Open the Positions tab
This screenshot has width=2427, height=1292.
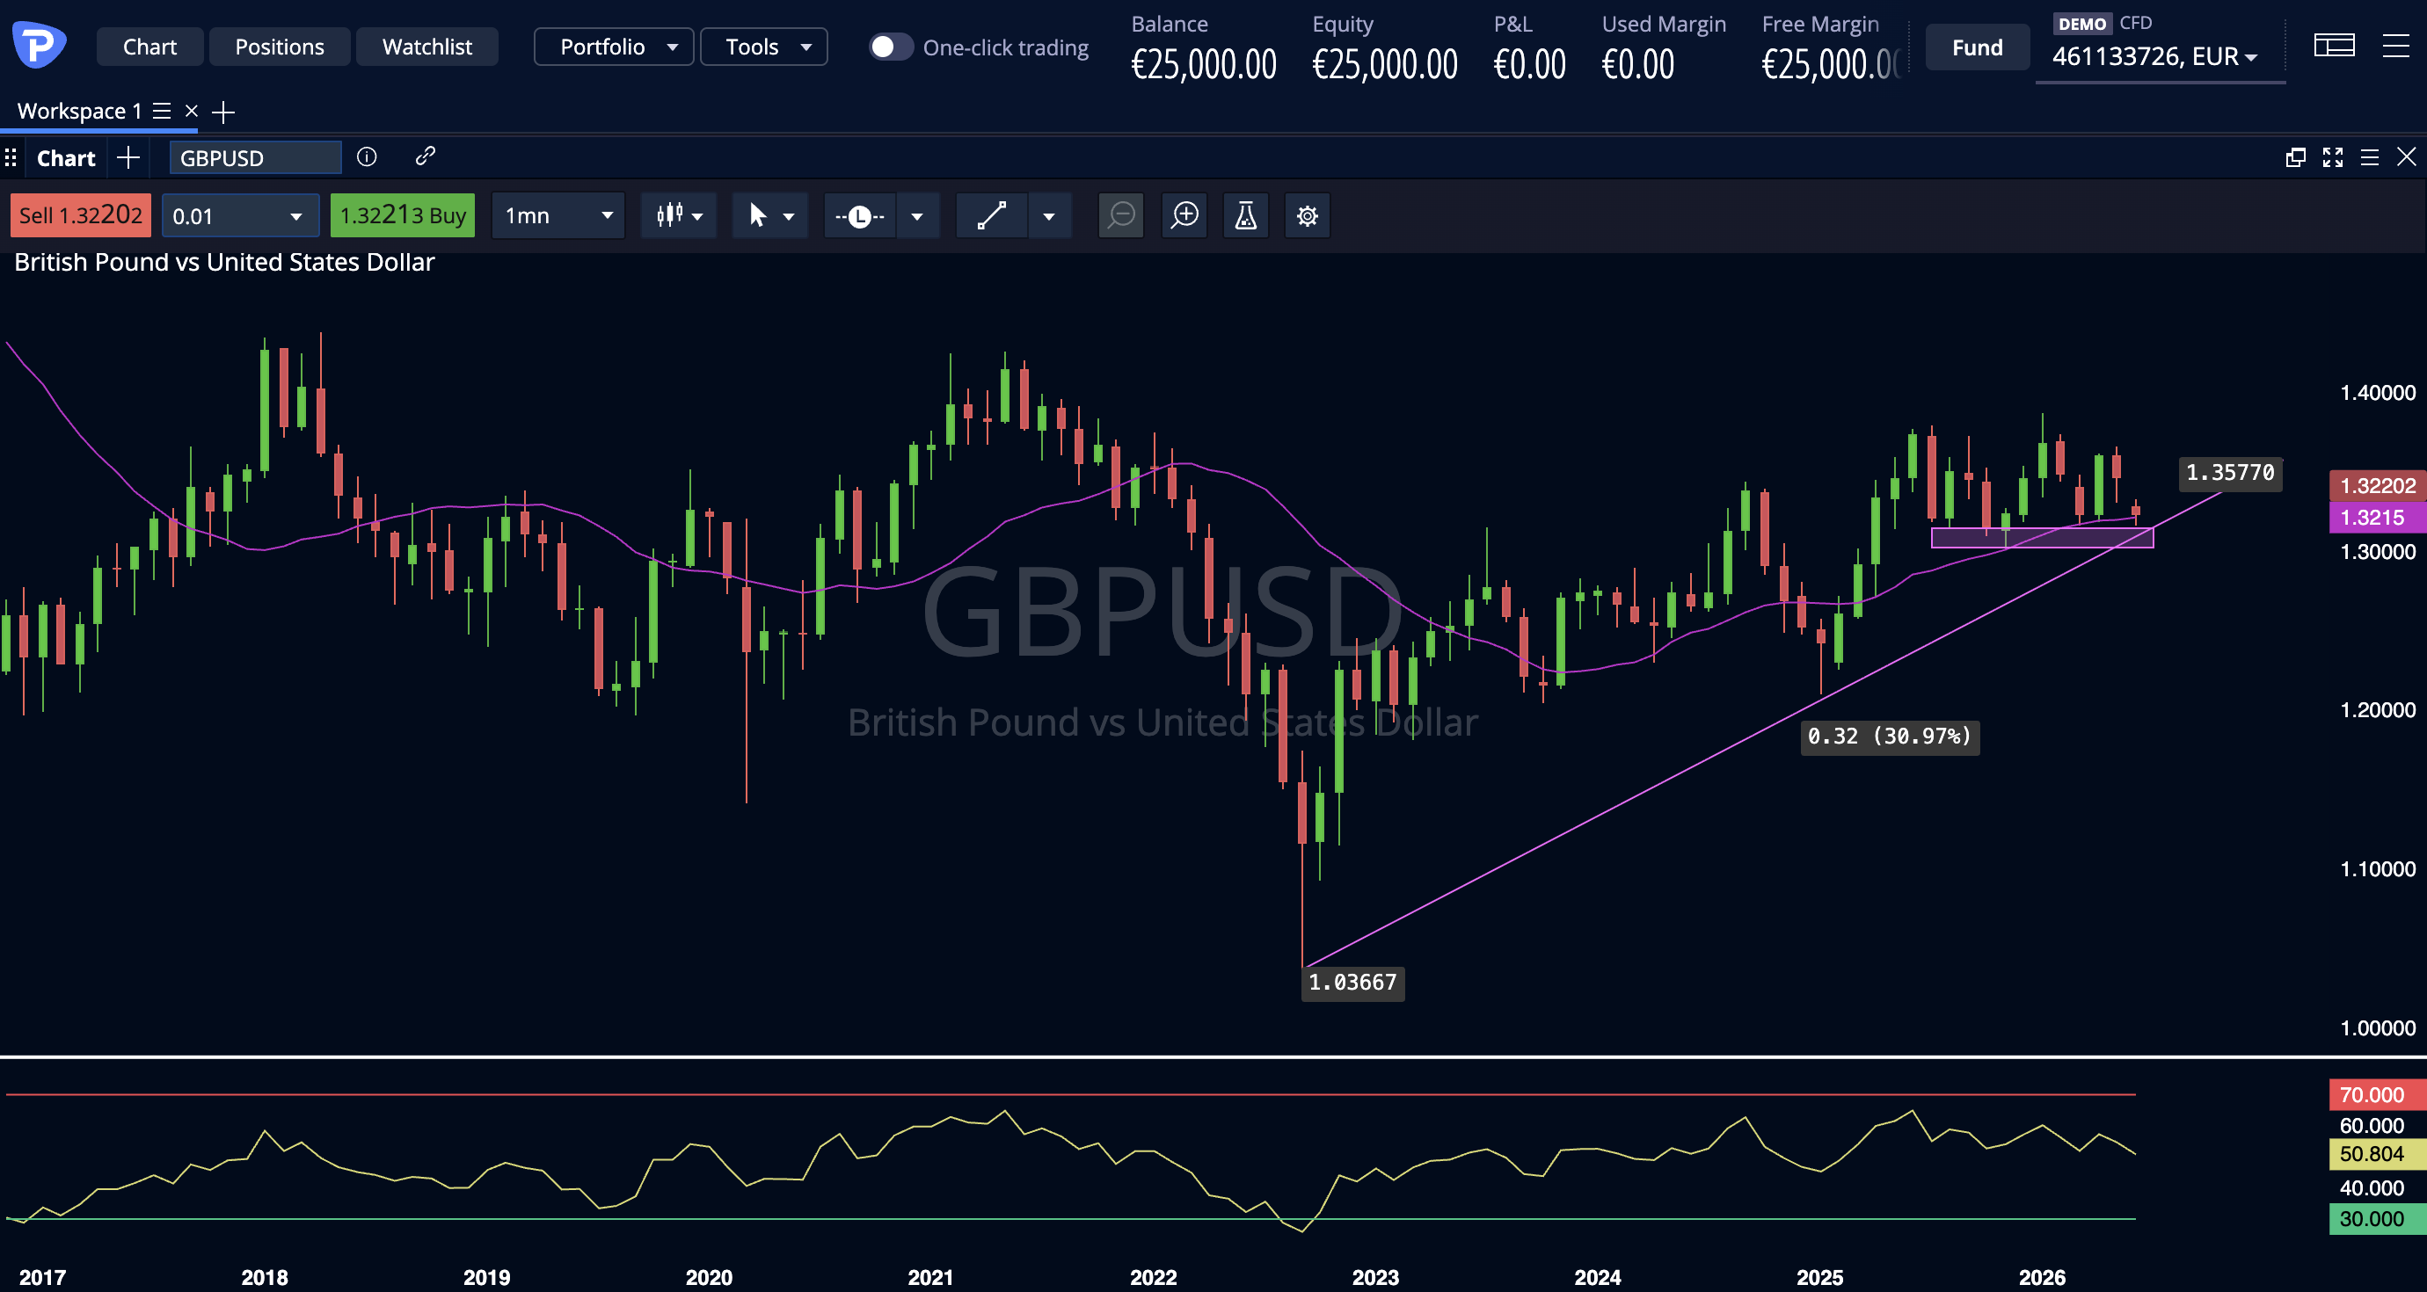(x=280, y=46)
